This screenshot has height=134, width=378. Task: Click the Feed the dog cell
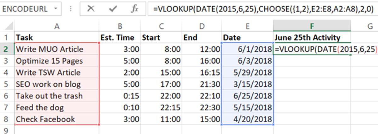coord(57,108)
